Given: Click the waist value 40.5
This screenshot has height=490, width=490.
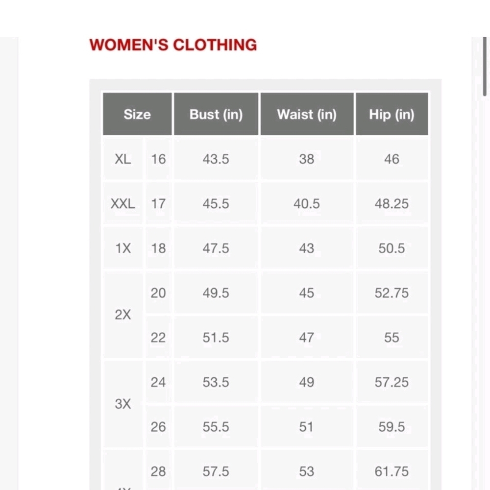Looking at the screenshot, I should 307,203.
